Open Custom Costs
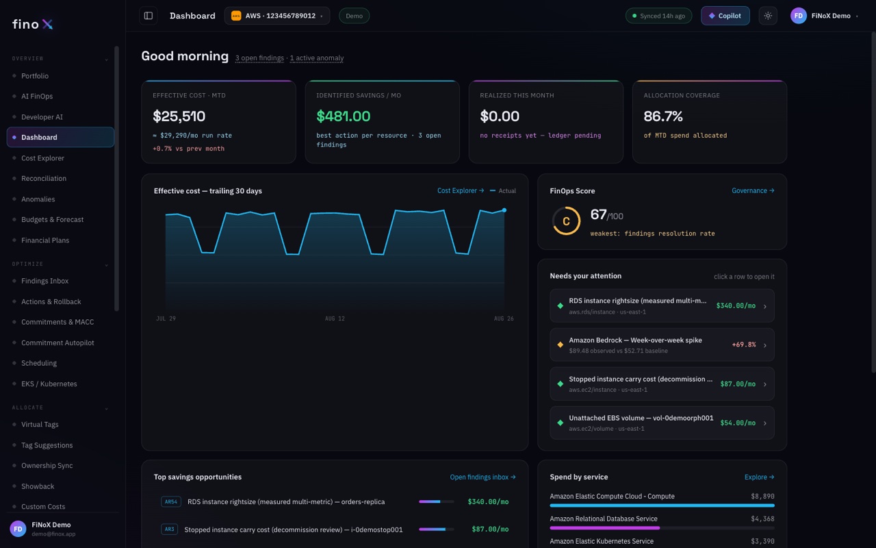Image resolution: width=876 pixels, height=548 pixels. tap(60, 507)
